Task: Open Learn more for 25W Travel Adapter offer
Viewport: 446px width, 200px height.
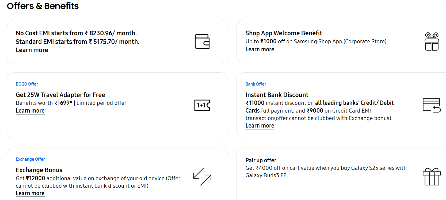Action: 30,111
